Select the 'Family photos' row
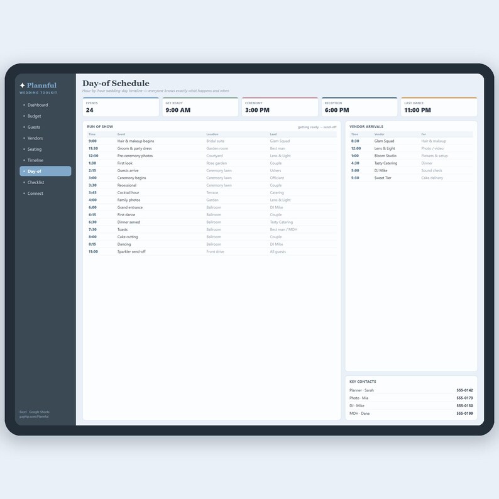The height and width of the screenshot is (499, 499). pos(212,200)
